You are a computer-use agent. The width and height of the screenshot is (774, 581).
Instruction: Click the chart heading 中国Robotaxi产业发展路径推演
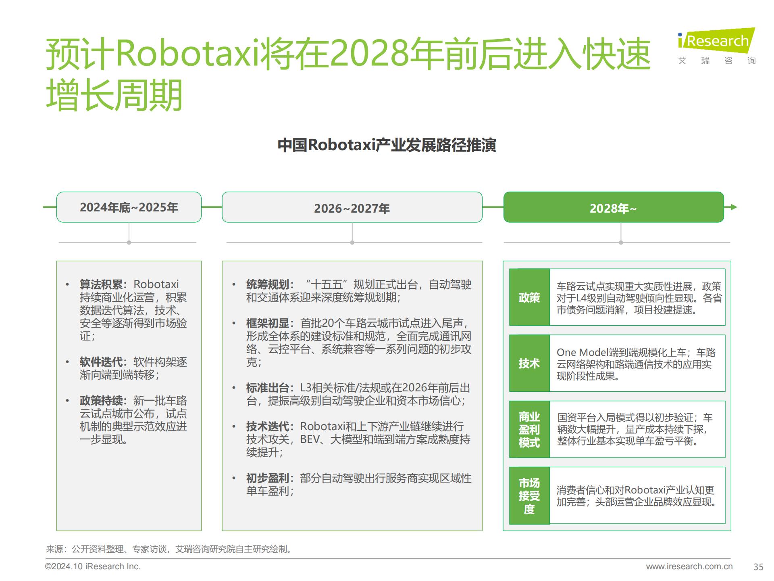coord(387,145)
